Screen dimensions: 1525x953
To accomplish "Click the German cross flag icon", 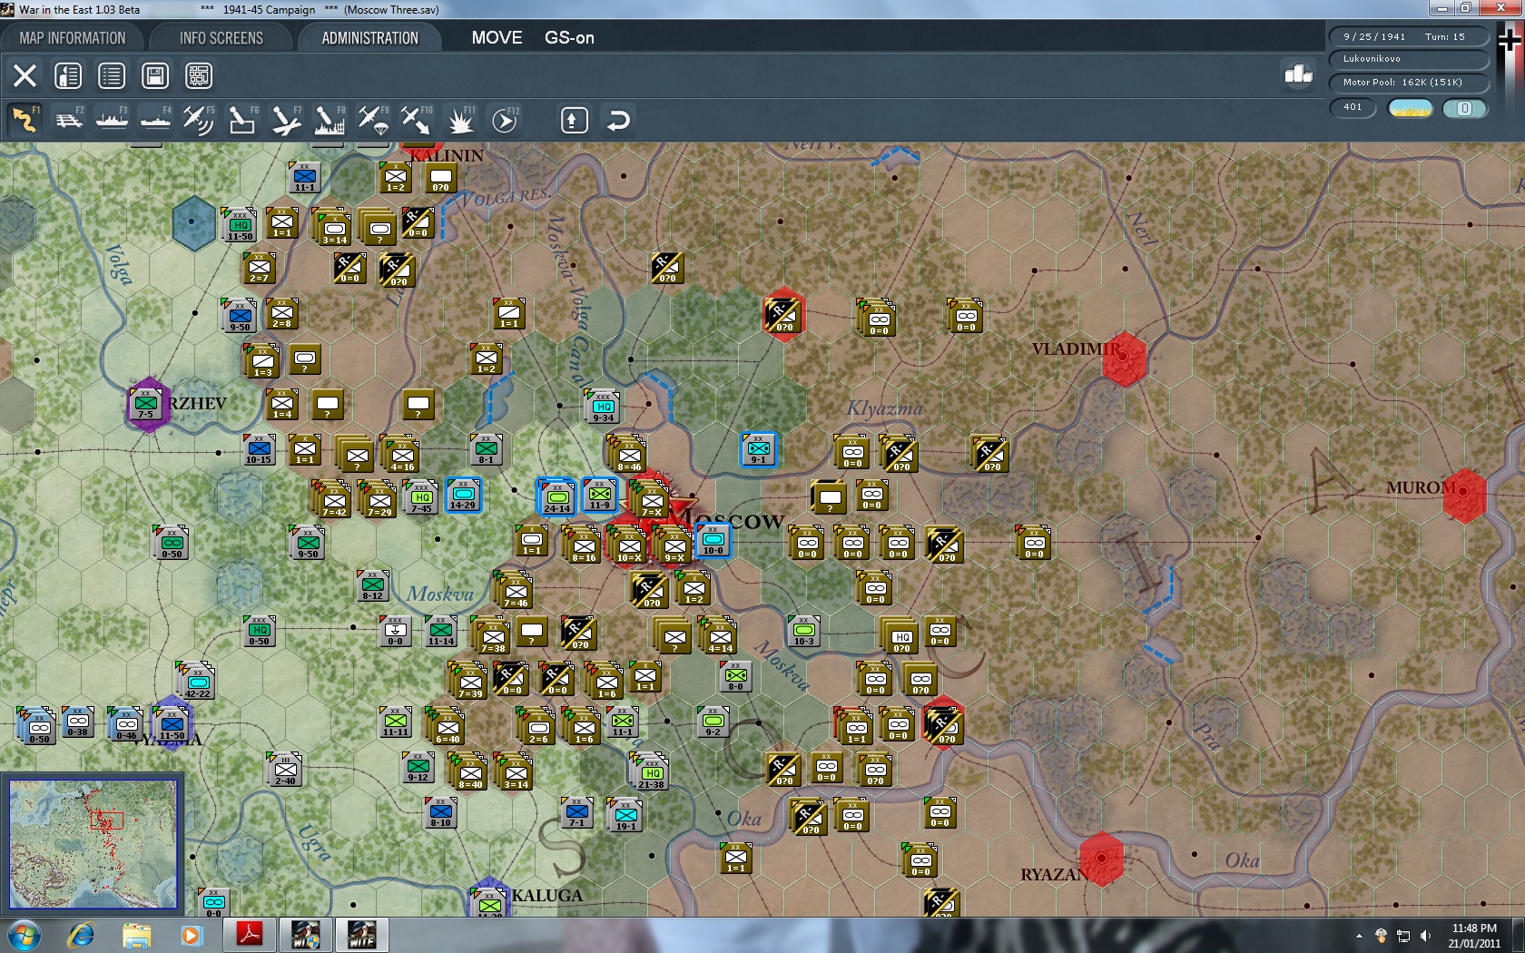I will [1510, 40].
